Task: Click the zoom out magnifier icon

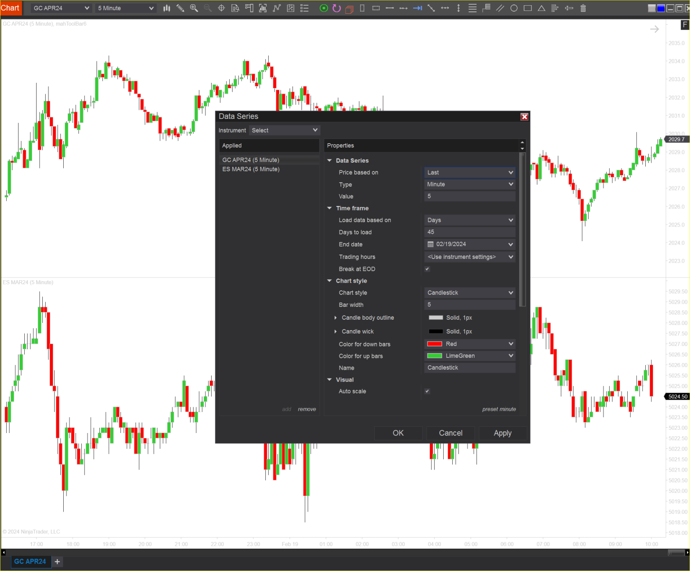Action: pyautogui.click(x=208, y=8)
